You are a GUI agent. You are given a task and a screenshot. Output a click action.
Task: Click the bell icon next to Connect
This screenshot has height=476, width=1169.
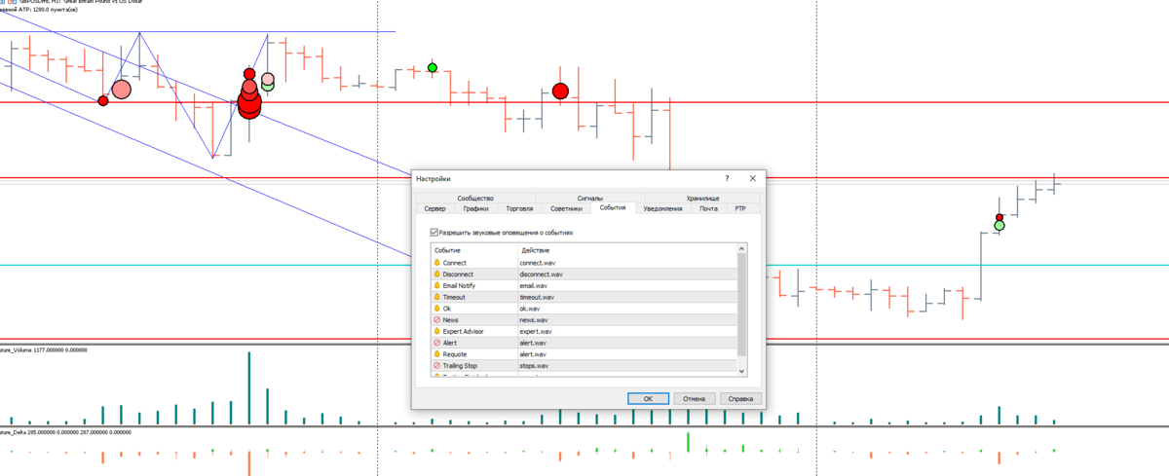(437, 263)
